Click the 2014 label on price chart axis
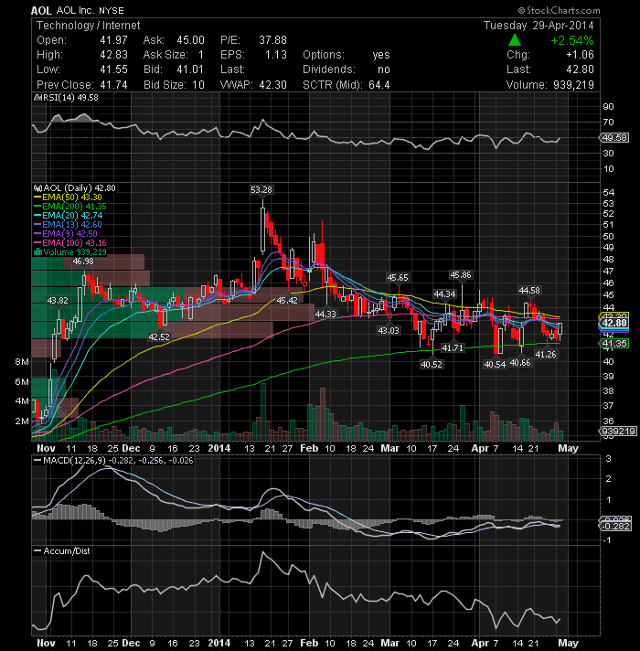This screenshot has width=640, height=651. [x=219, y=448]
